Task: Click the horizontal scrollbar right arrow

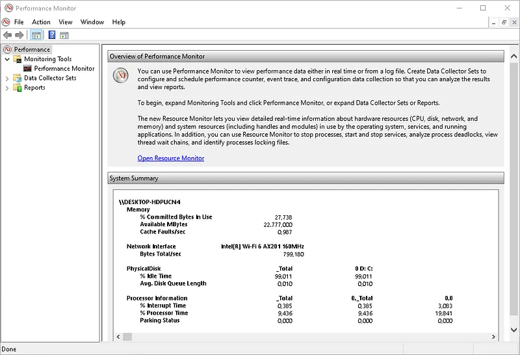Action: pos(493,337)
